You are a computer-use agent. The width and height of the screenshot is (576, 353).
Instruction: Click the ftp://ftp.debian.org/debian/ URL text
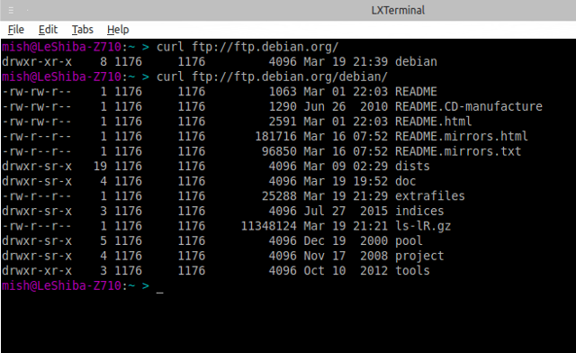(x=290, y=77)
